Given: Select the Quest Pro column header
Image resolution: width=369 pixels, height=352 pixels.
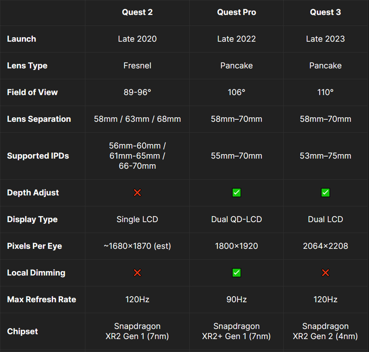Looking at the screenshot, I should 237,12.
